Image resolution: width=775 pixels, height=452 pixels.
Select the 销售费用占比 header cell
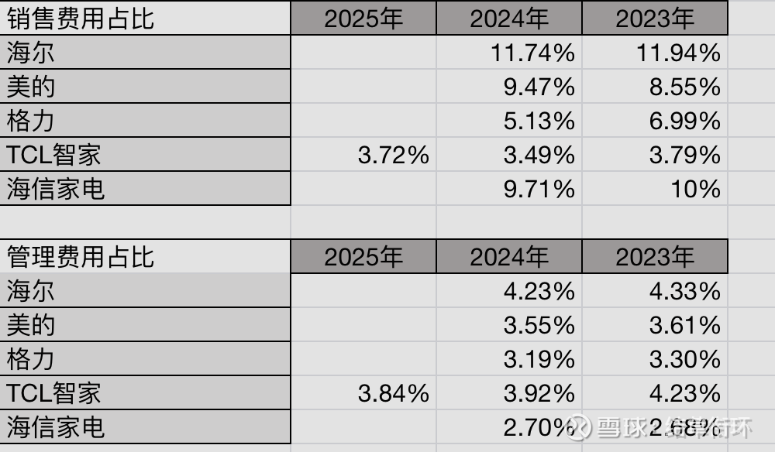point(81,19)
